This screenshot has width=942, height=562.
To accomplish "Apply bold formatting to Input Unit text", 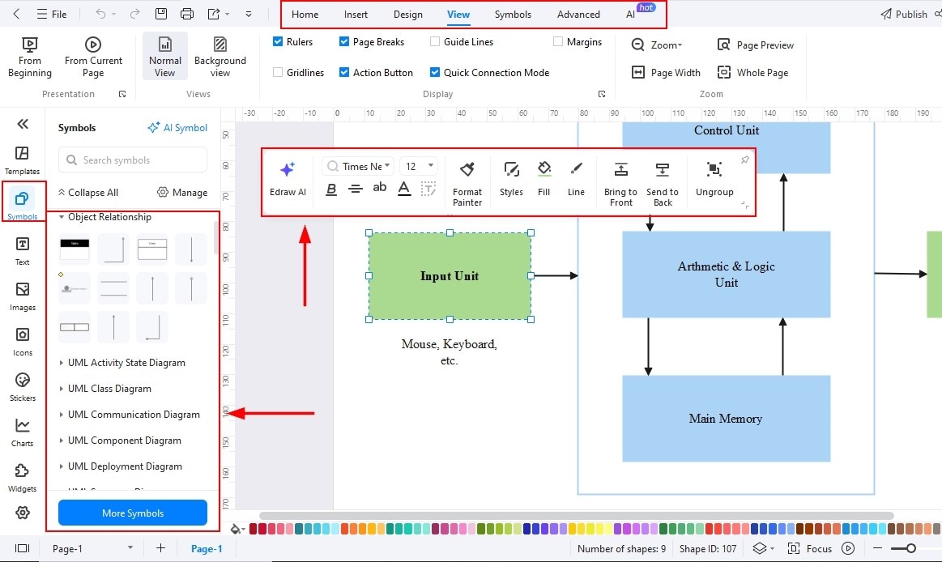I will tap(331, 188).
